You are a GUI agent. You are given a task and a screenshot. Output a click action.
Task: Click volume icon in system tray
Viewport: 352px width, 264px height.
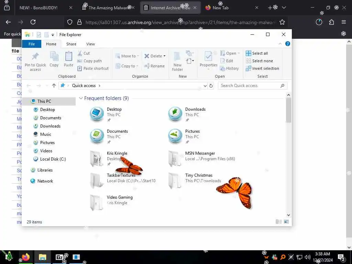pyautogui.click(x=308, y=257)
